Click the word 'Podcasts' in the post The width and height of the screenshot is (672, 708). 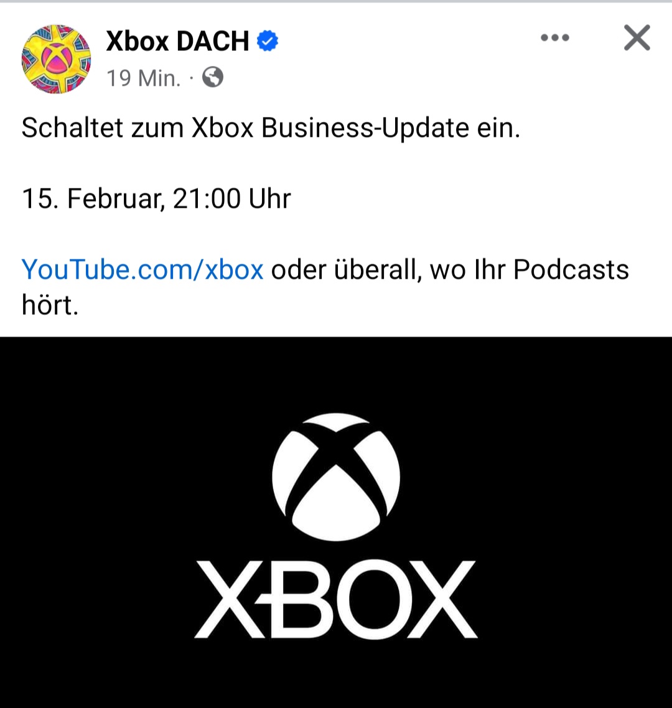[571, 269]
